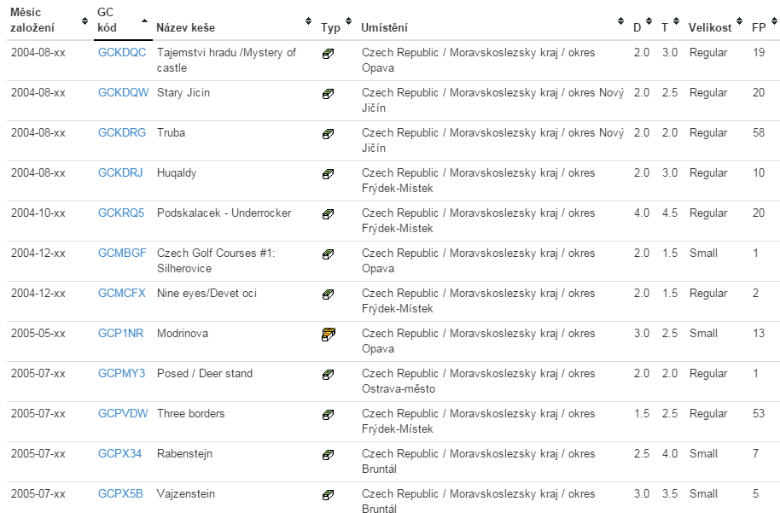Click the traditional cache icon for Truba

[328, 134]
